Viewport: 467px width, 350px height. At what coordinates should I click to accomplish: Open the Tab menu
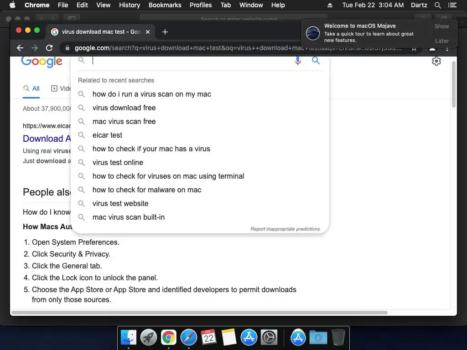tap(225, 5)
